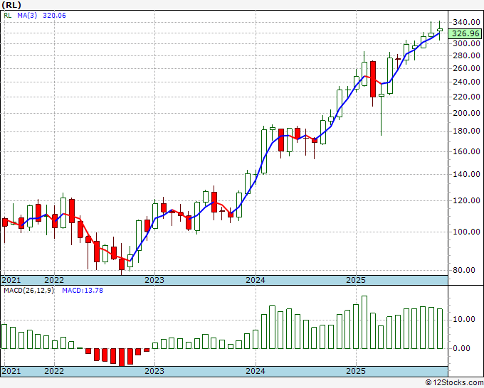Click the large red candlestick in early 2025
This screenshot has height=388, width=484.
(373, 79)
